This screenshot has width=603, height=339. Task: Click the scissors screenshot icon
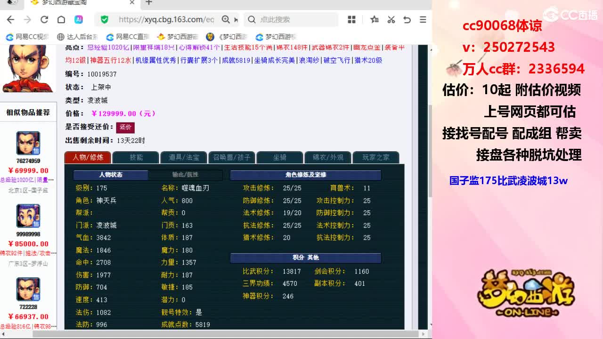pos(391,19)
